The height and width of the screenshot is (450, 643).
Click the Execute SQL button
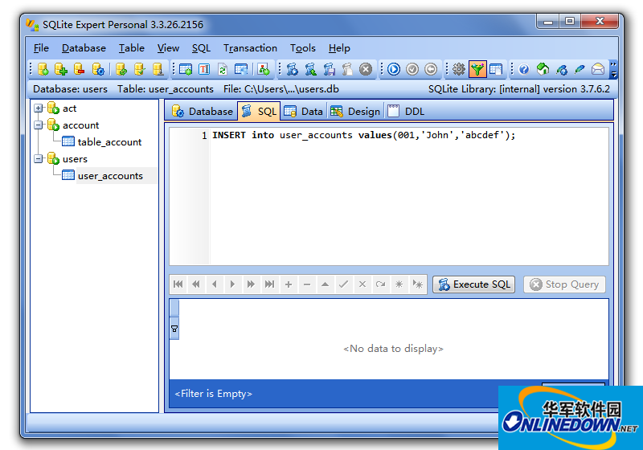(x=473, y=284)
